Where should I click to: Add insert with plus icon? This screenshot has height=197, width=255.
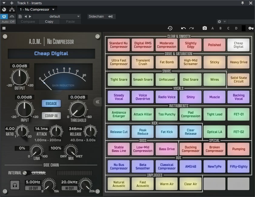(12, 3)
